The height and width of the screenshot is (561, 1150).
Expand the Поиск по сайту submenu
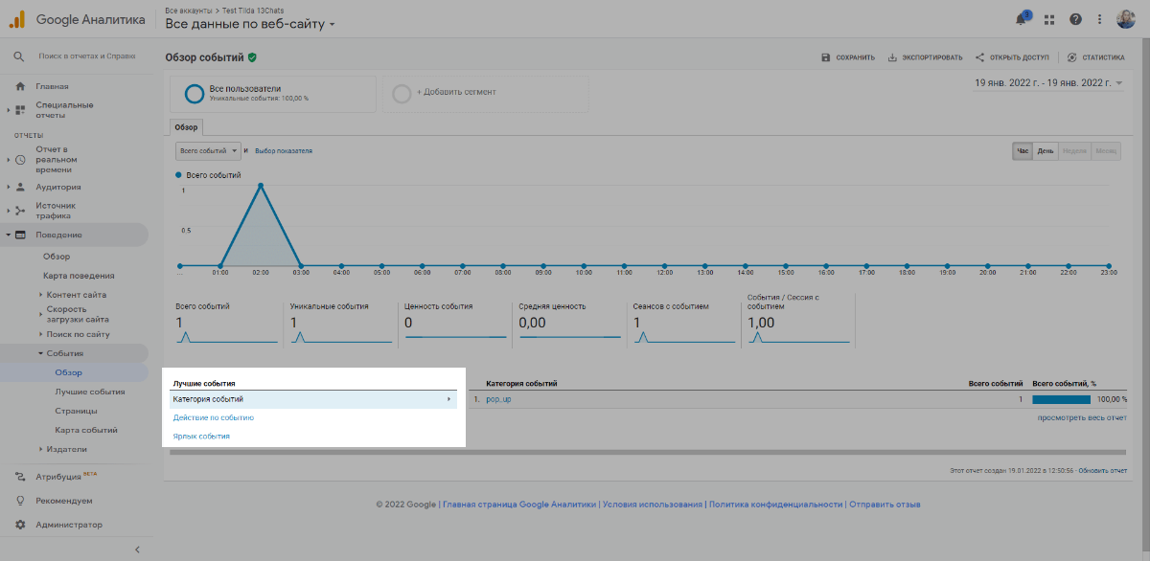pos(40,334)
